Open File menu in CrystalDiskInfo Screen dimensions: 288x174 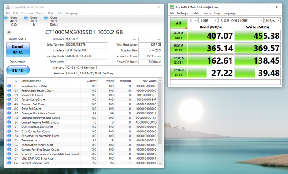[8, 13]
